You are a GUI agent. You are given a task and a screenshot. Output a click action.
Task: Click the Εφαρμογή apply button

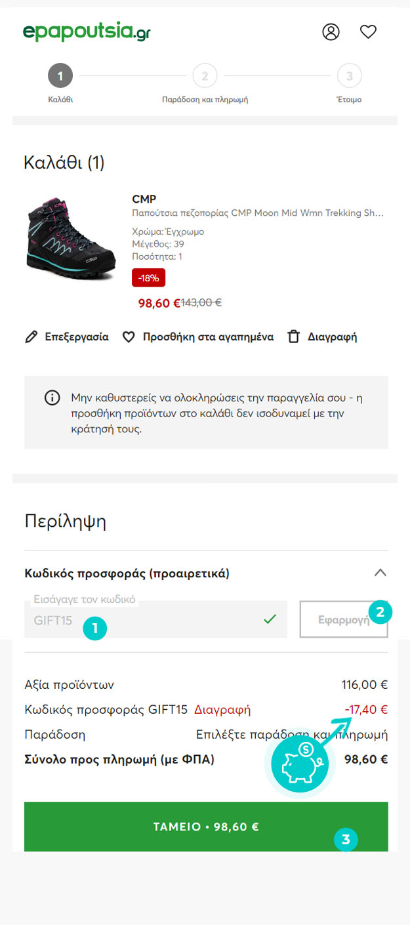click(x=344, y=619)
